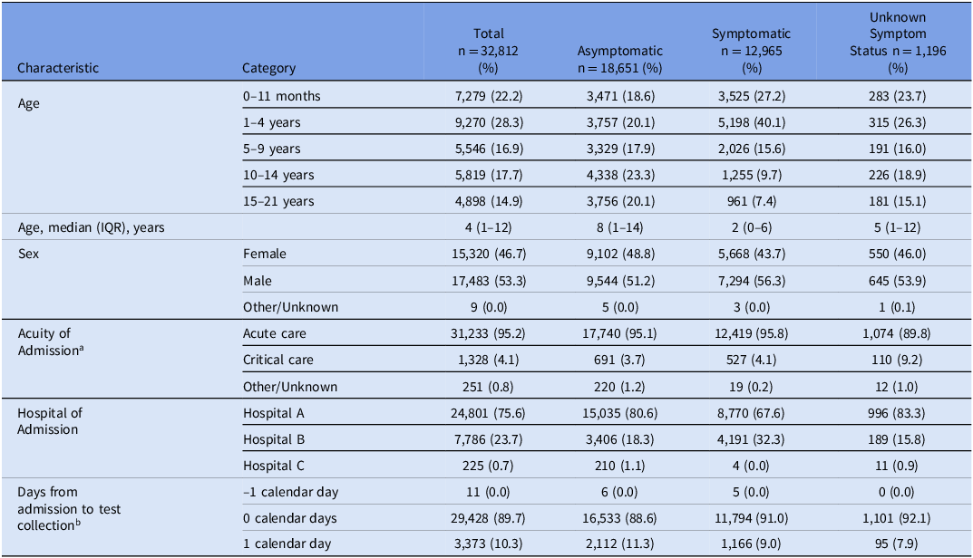This screenshot has height=558, width=973.
Task: Click the Characteristic column header
Action: 58,68
